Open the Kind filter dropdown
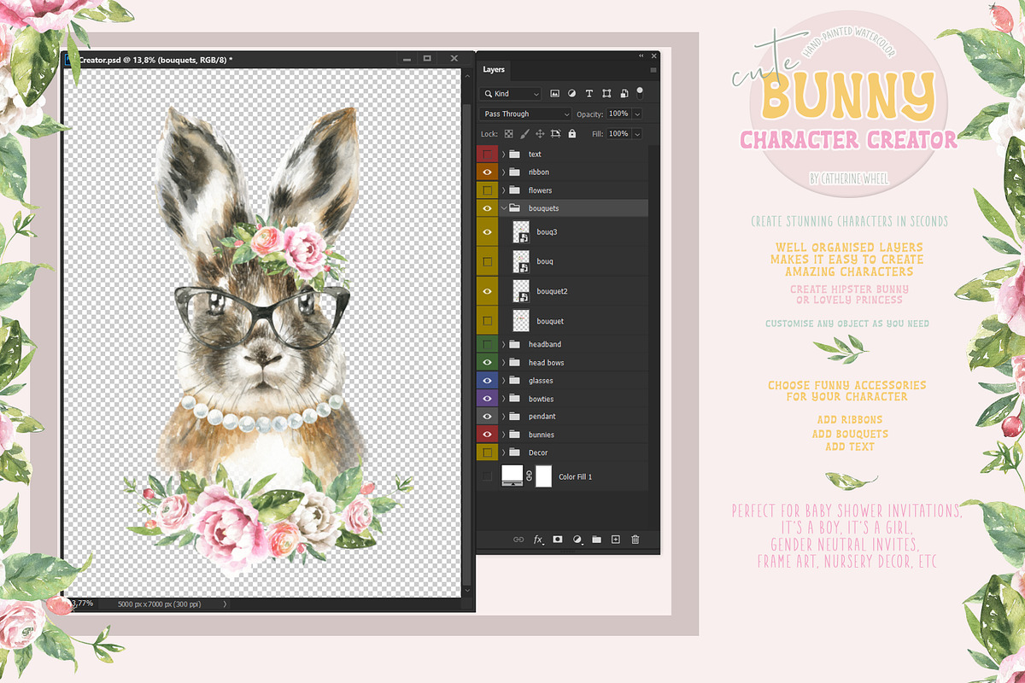 coord(511,93)
